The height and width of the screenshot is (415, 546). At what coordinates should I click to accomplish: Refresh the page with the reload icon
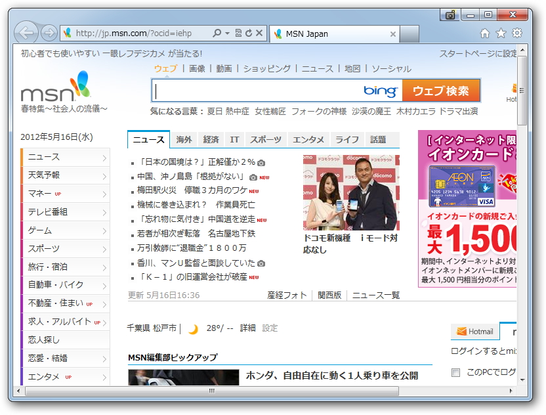pyautogui.click(x=249, y=33)
